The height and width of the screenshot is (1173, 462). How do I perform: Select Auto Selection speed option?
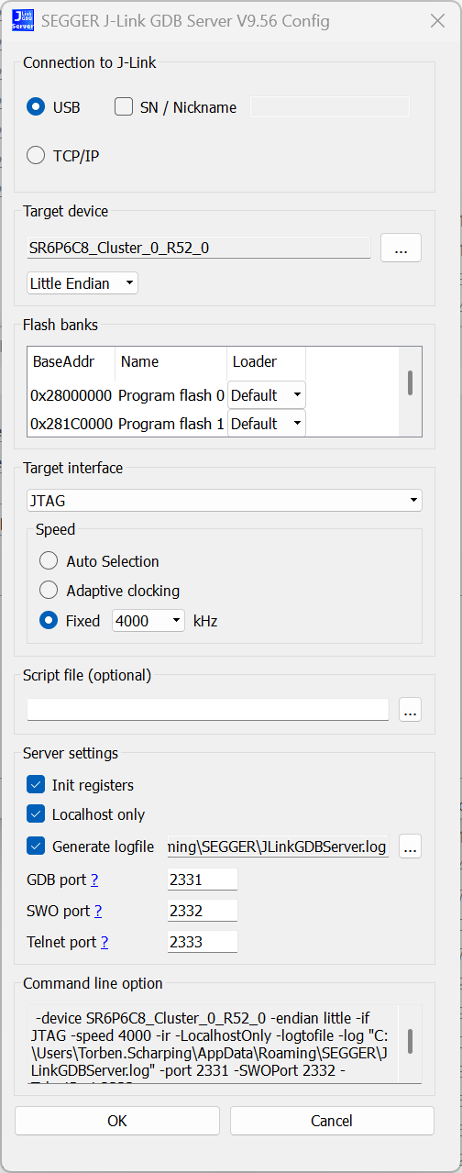tap(49, 561)
